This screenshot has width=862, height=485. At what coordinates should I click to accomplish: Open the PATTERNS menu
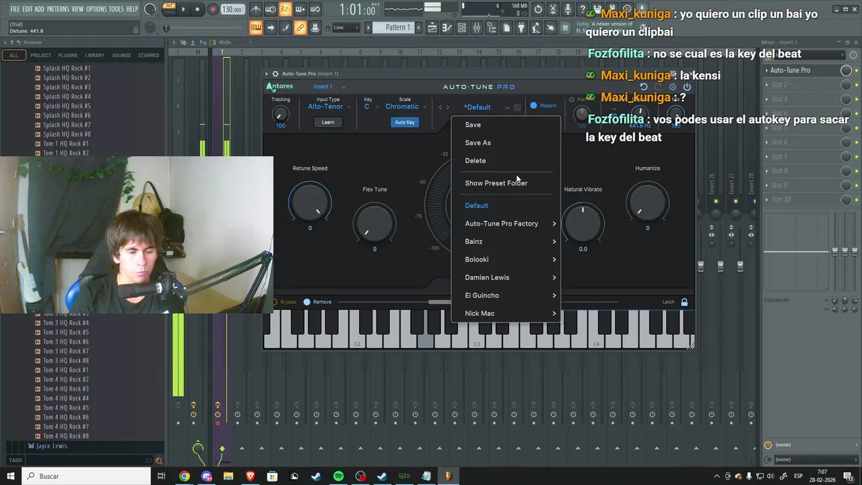click(58, 9)
